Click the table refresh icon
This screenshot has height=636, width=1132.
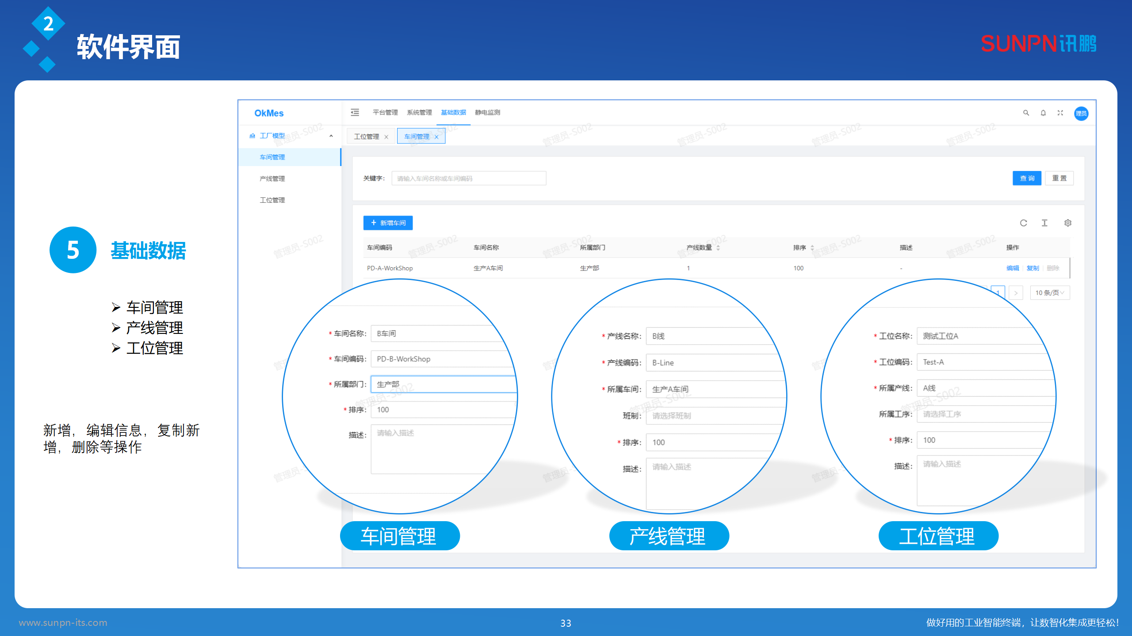coord(1023,223)
